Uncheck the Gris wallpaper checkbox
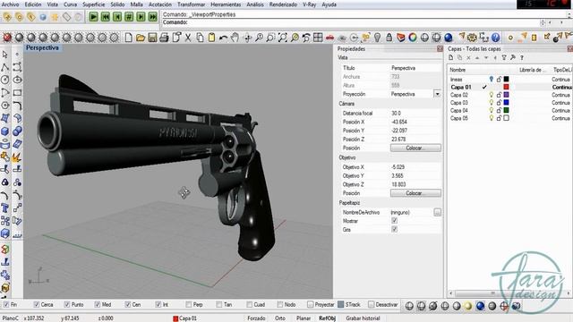The height and width of the screenshot is (322, 573). tap(394, 229)
